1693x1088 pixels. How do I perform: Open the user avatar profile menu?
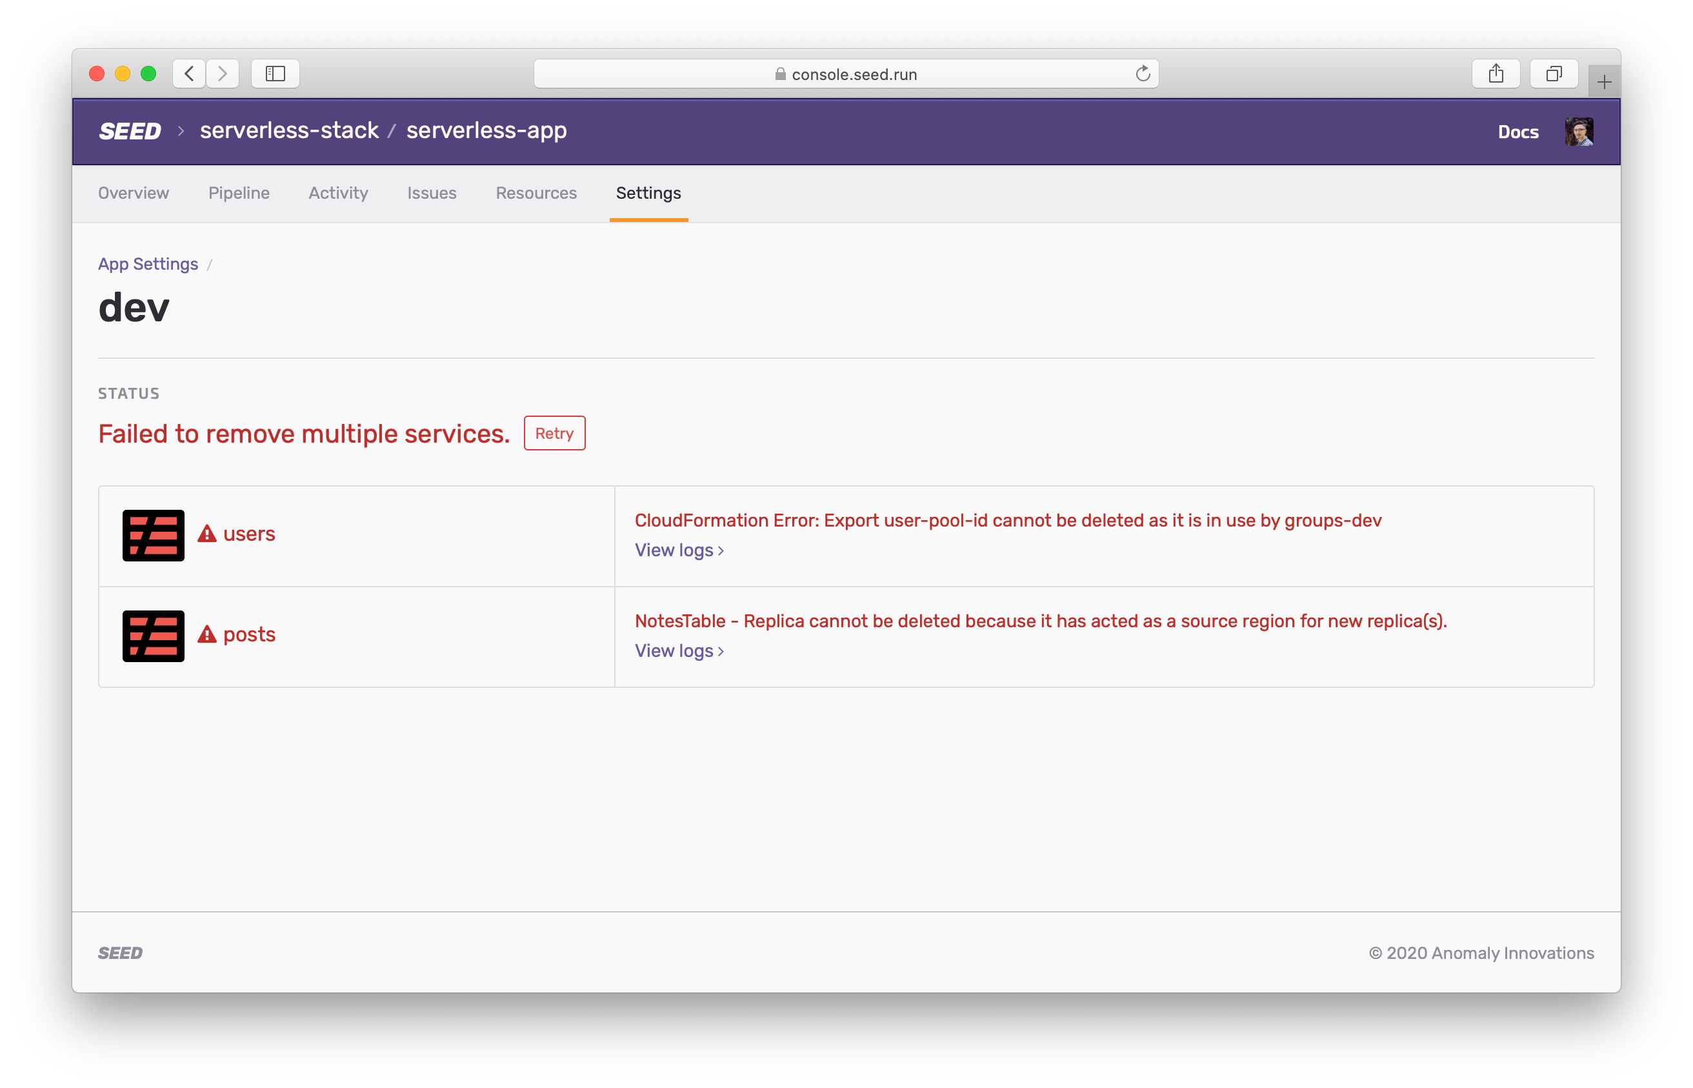tap(1578, 132)
